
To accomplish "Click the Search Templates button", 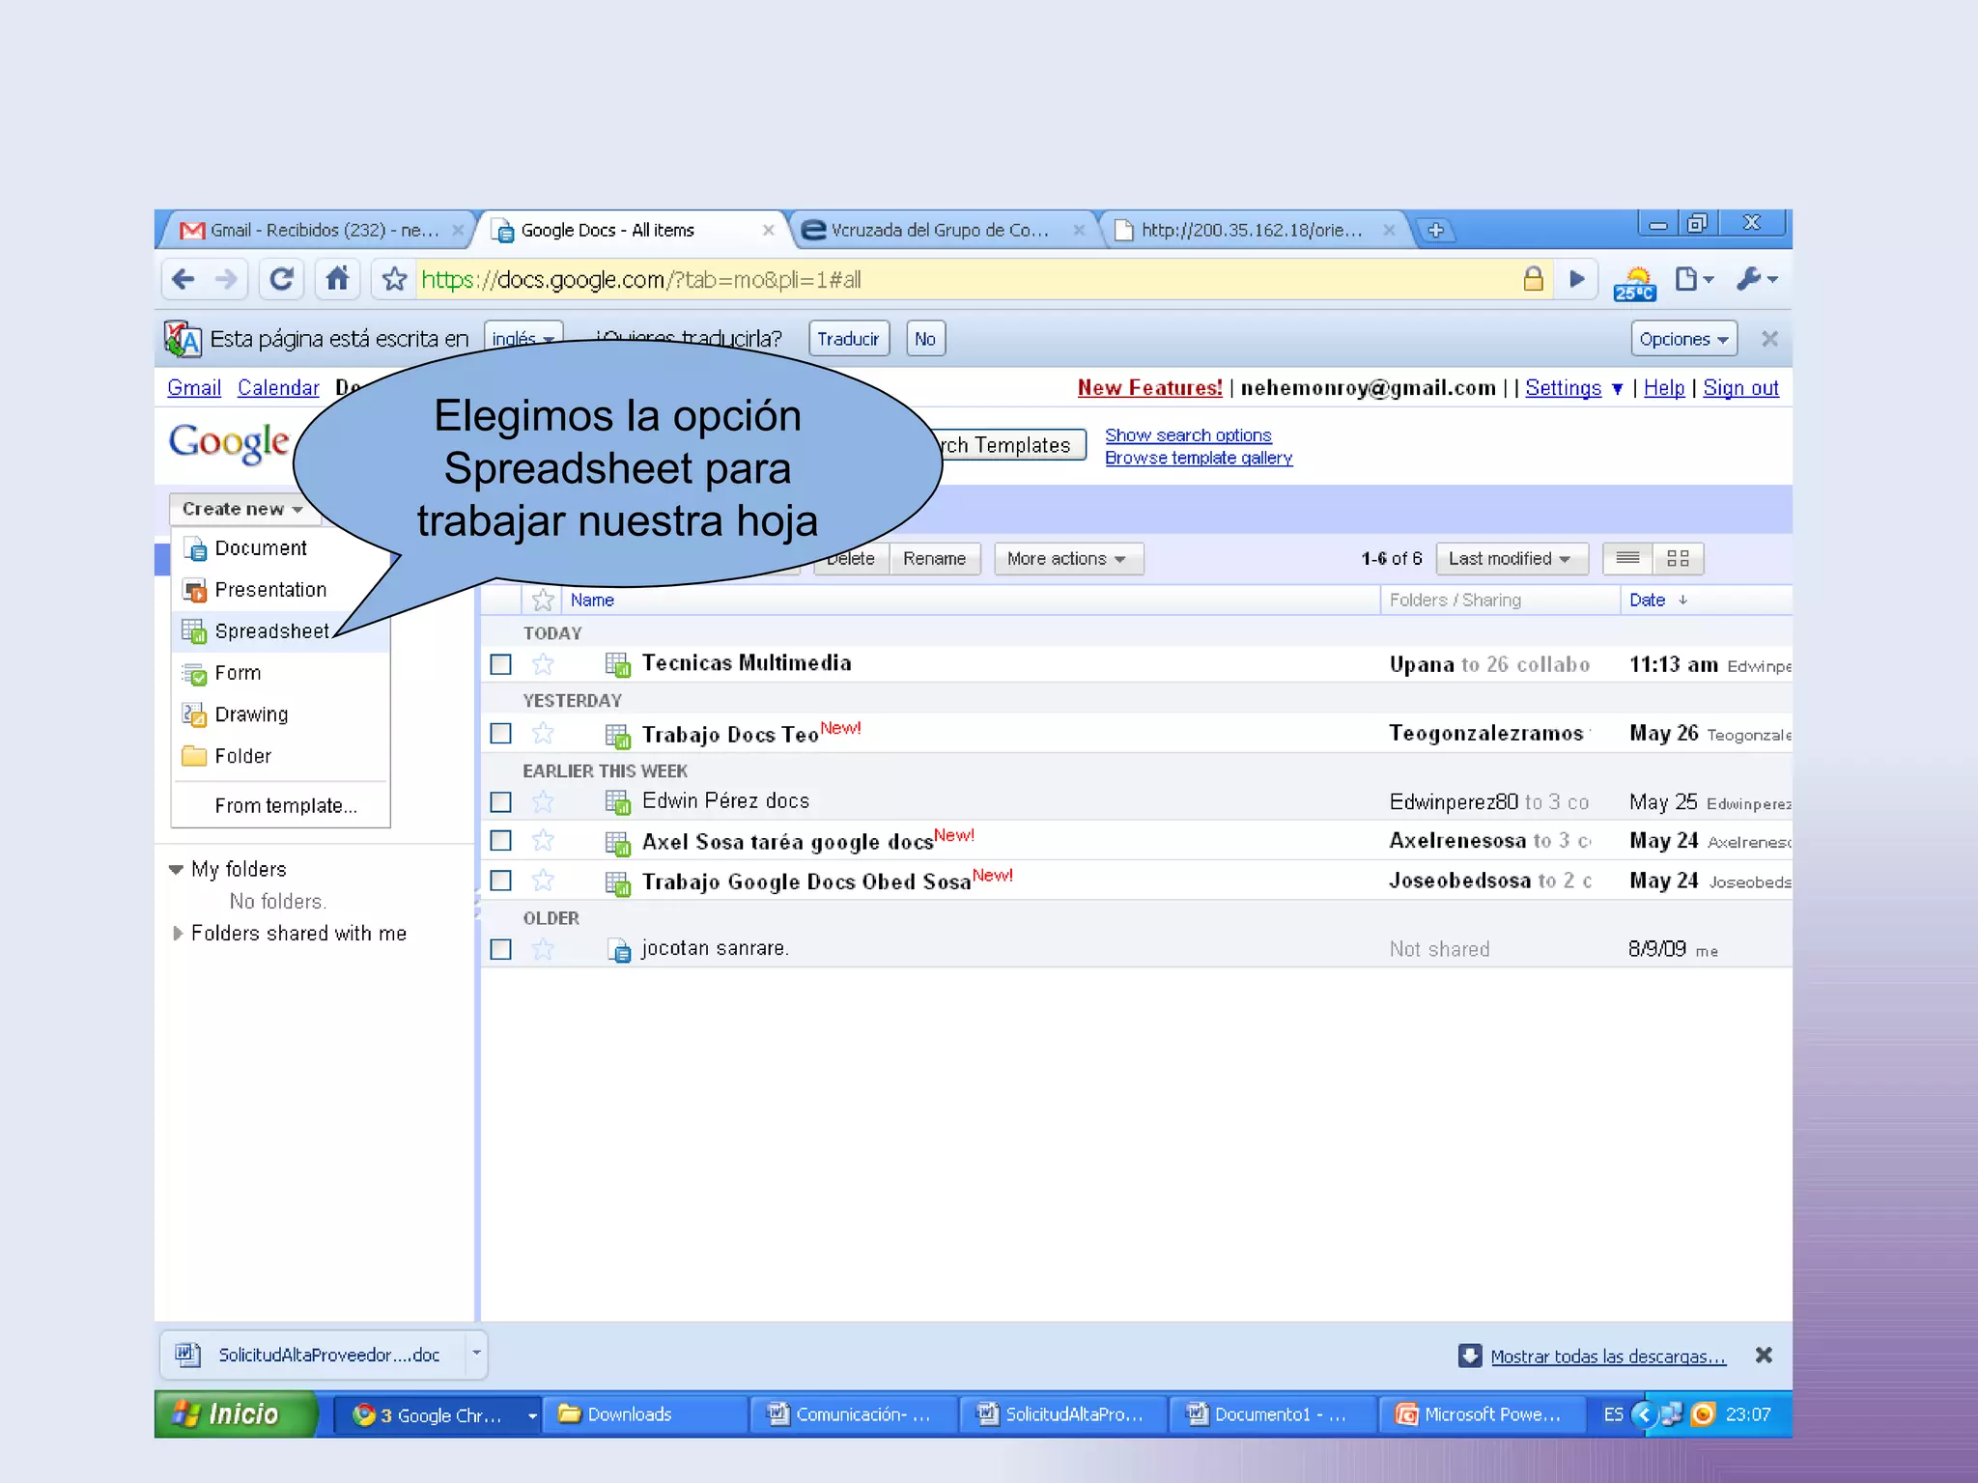I will pyautogui.click(x=1009, y=445).
